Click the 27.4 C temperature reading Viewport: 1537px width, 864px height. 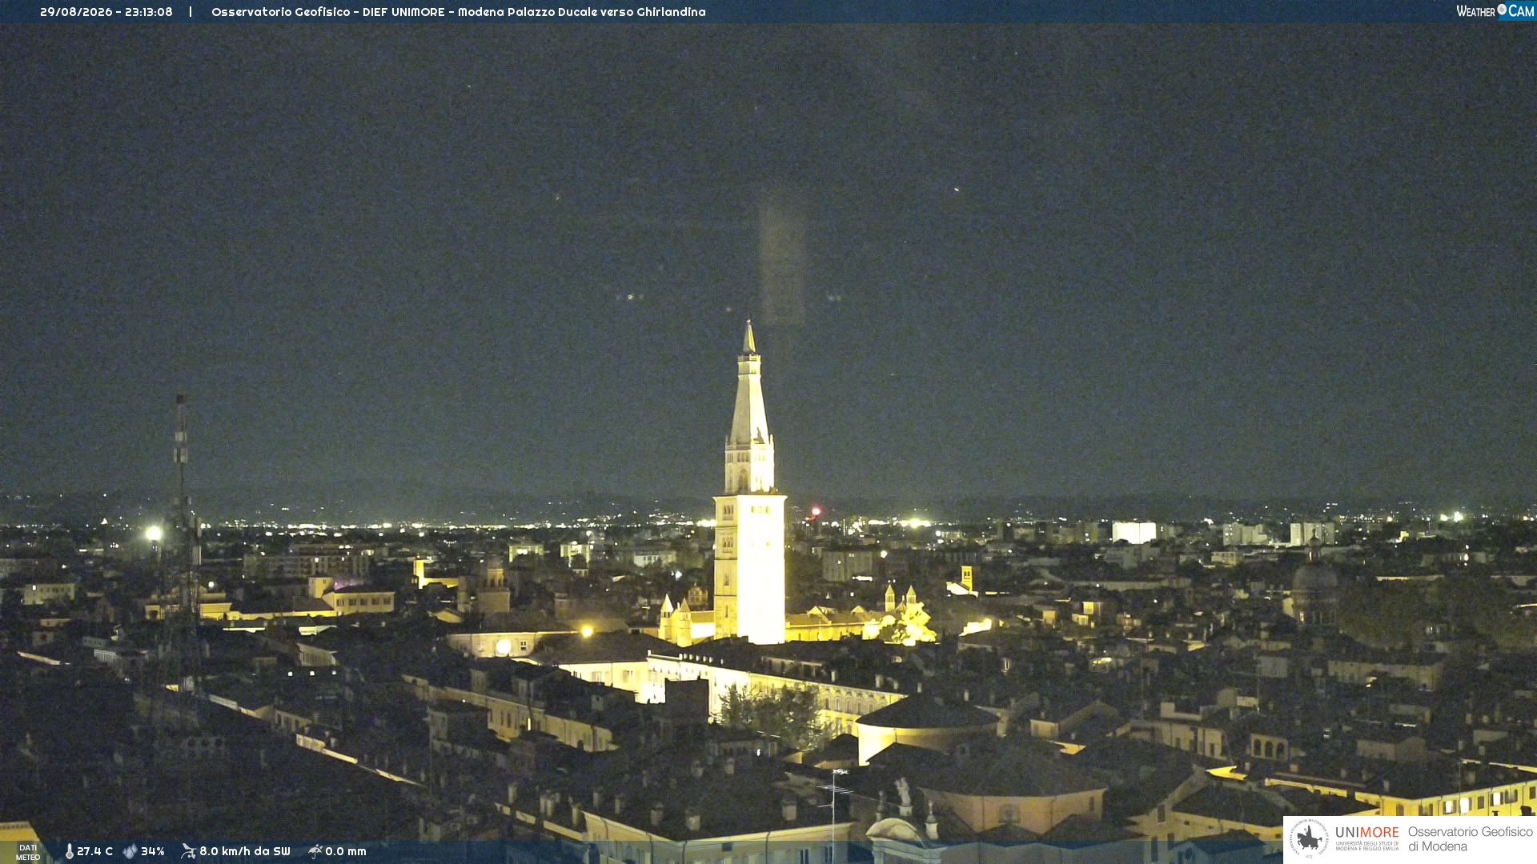(x=94, y=851)
